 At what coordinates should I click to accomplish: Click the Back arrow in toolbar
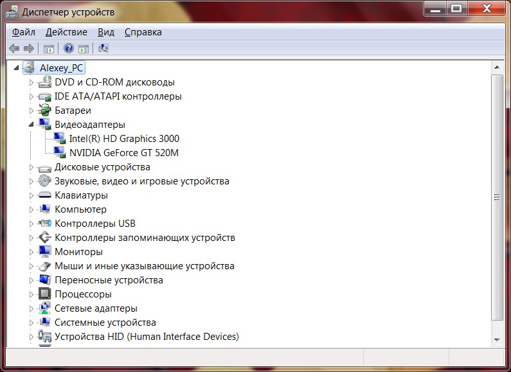point(14,48)
